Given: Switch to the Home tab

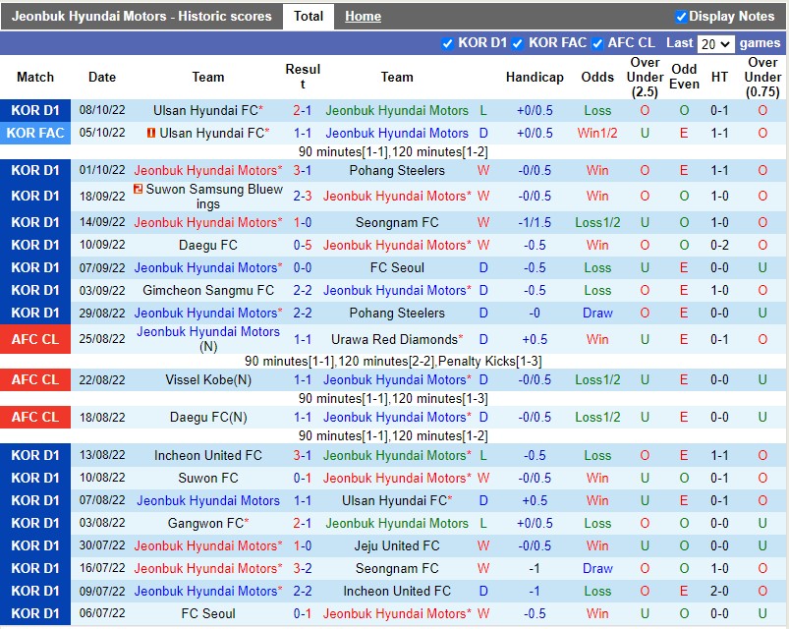Looking at the screenshot, I should [x=363, y=16].
